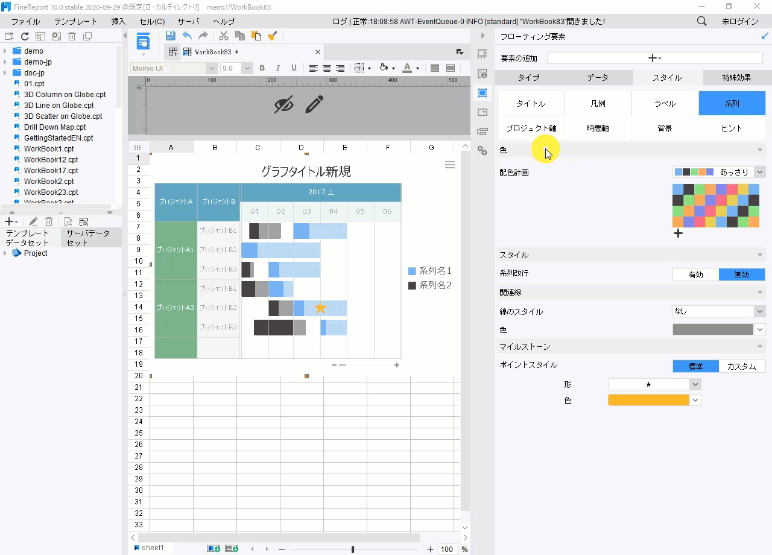The width and height of the screenshot is (772, 555).
Task: Click the redo arrow icon
Action: (x=203, y=36)
